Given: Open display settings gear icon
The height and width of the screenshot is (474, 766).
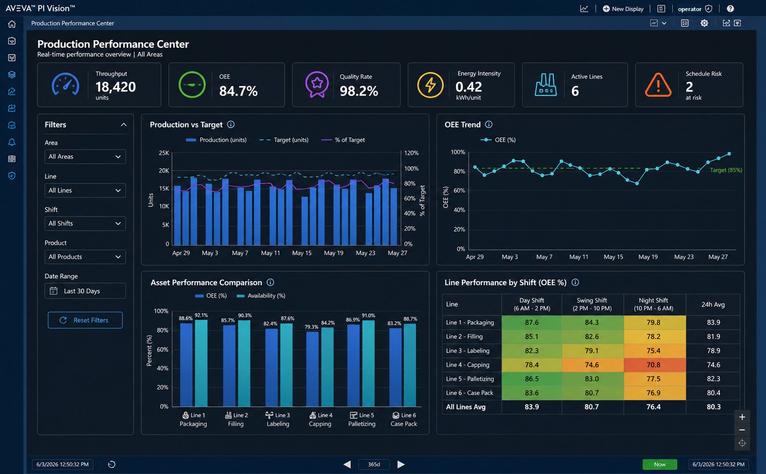Looking at the screenshot, I should coord(704,23).
